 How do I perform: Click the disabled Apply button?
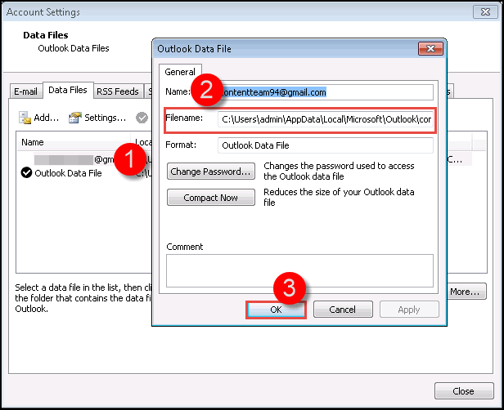pyautogui.click(x=409, y=310)
